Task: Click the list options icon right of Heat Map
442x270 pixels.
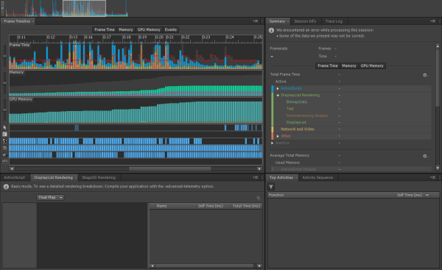Action: click(258, 198)
